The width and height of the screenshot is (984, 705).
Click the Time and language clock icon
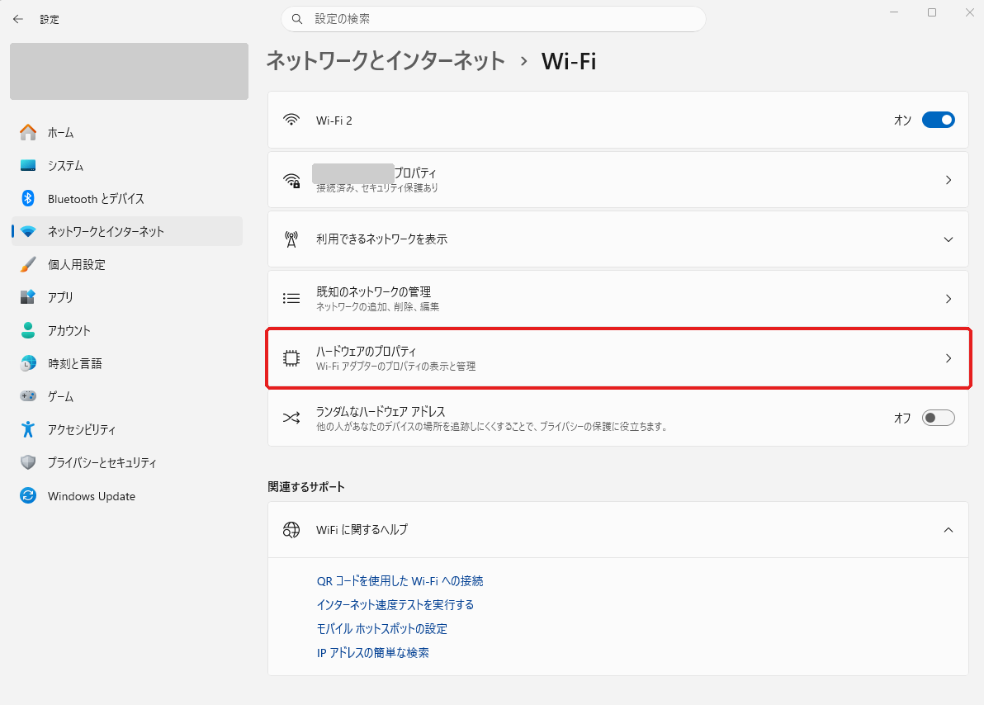[x=27, y=363]
